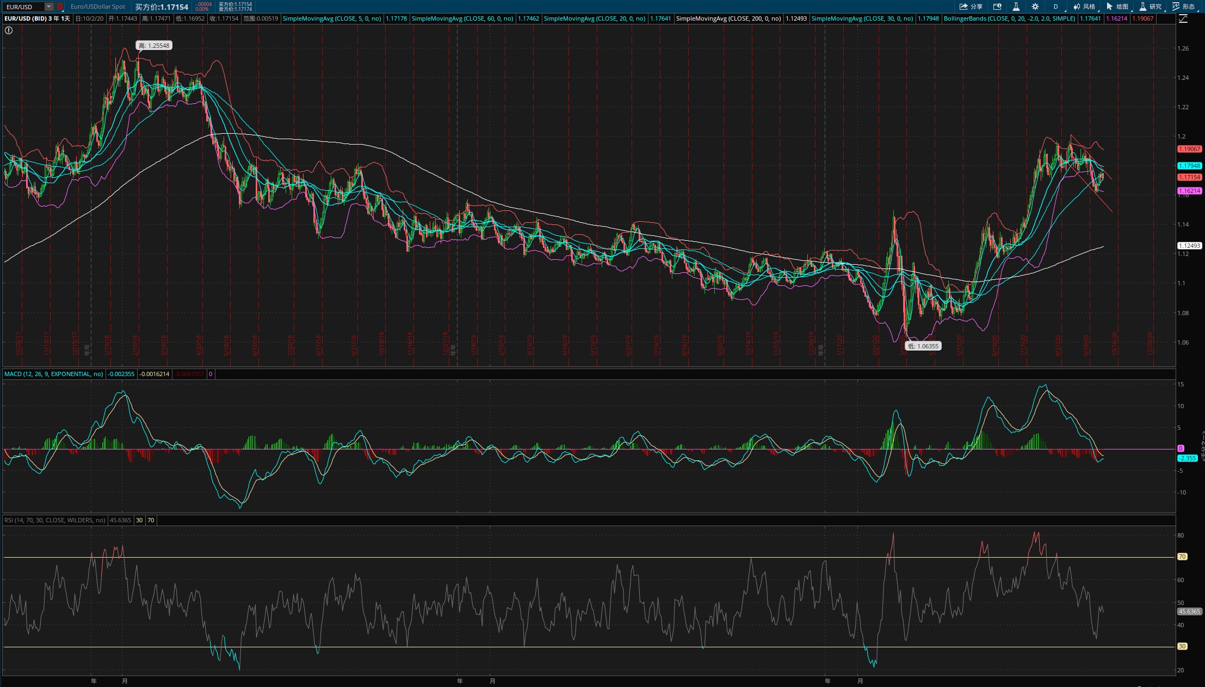
Task: Open the 形态 patterns menu
Action: click(1183, 7)
